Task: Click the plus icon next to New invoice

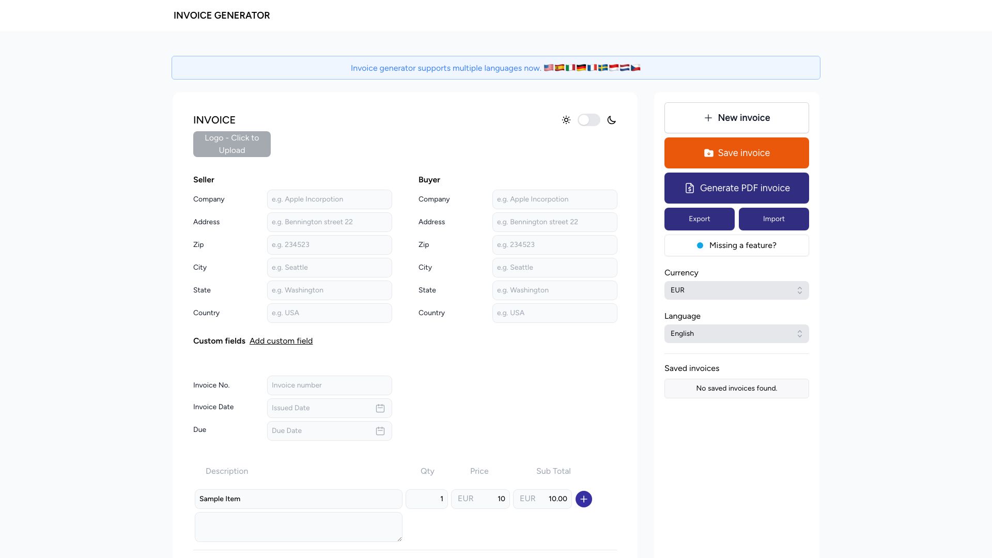Action: 707,118
